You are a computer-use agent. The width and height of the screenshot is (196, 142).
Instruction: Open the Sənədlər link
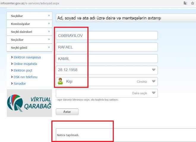coord(20,84)
